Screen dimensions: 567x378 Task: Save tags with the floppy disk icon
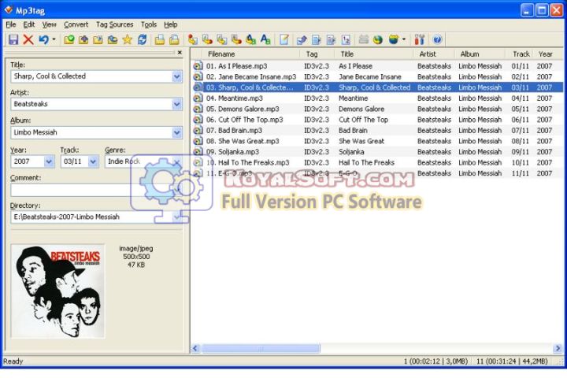(13, 39)
